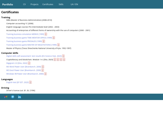The image size is (163, 122).
Task: Click the Telegram icon in footer
Action: (x=13, y=97)
